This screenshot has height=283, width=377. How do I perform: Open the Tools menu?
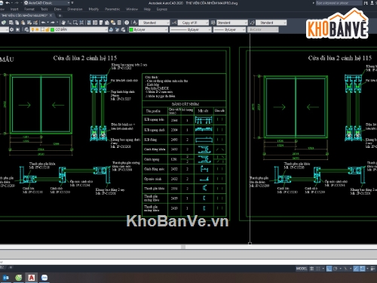point(44,9)
